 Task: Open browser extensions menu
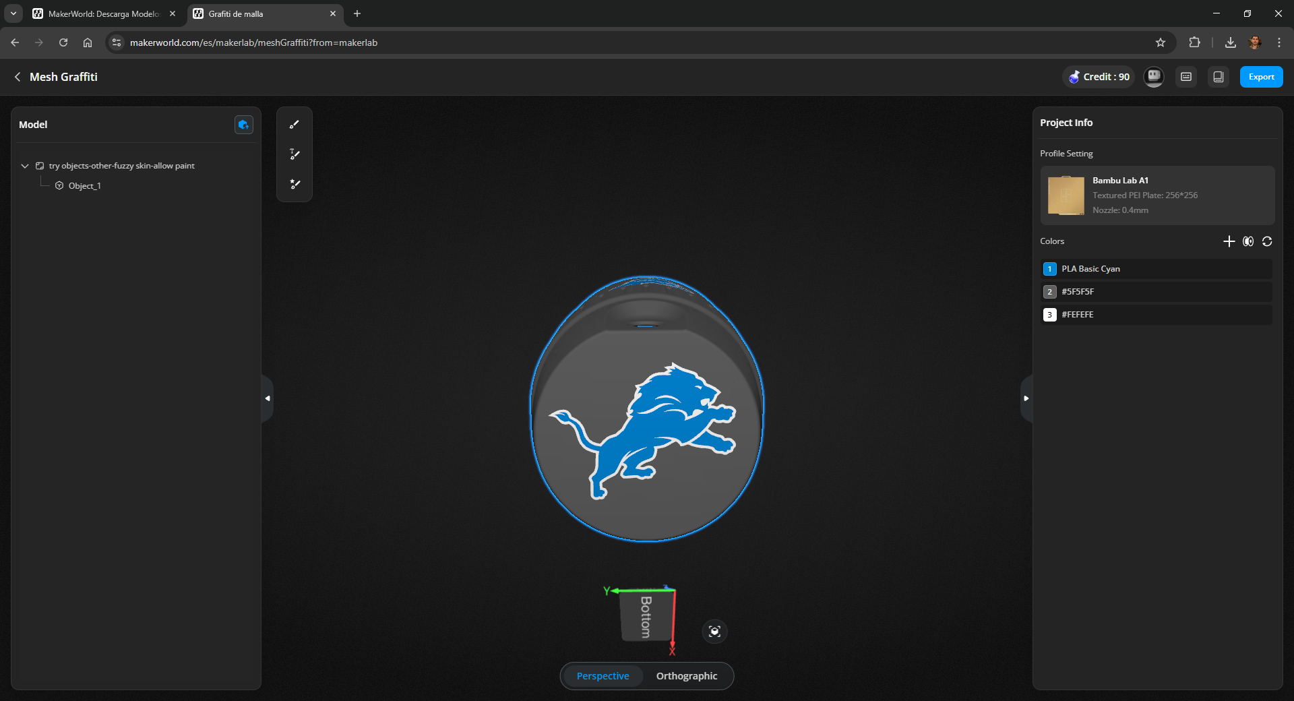[x=1194, y=42]
